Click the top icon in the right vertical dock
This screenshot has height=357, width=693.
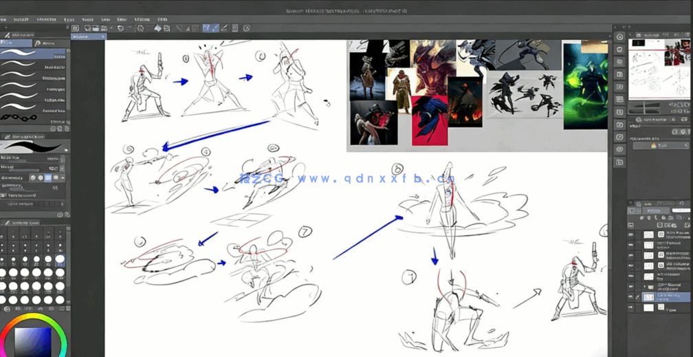(619, 36)
